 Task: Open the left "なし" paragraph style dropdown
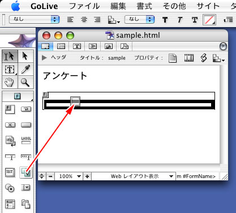coord(35,19)
